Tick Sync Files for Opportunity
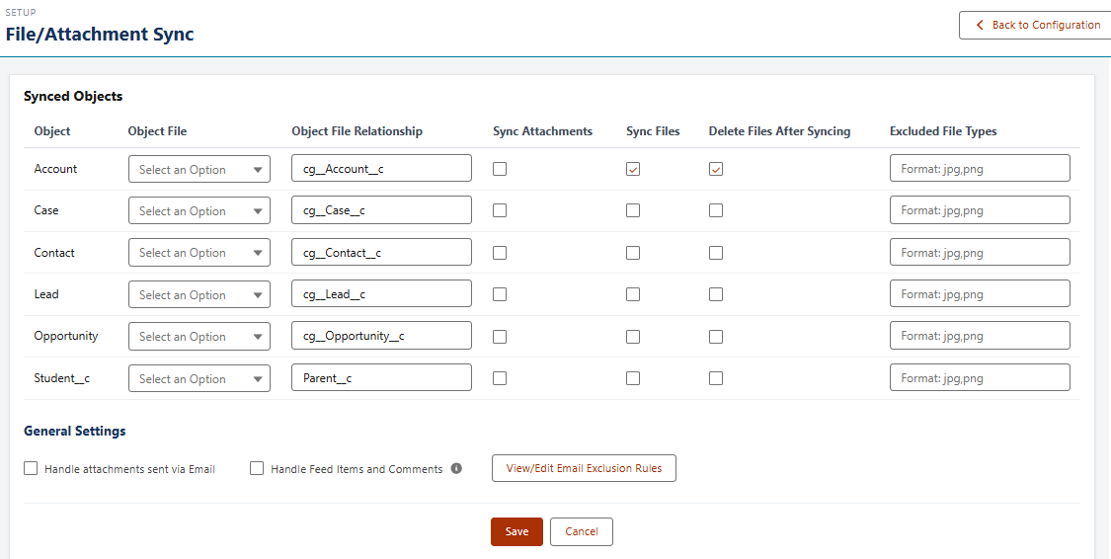 tap(633, 337)
